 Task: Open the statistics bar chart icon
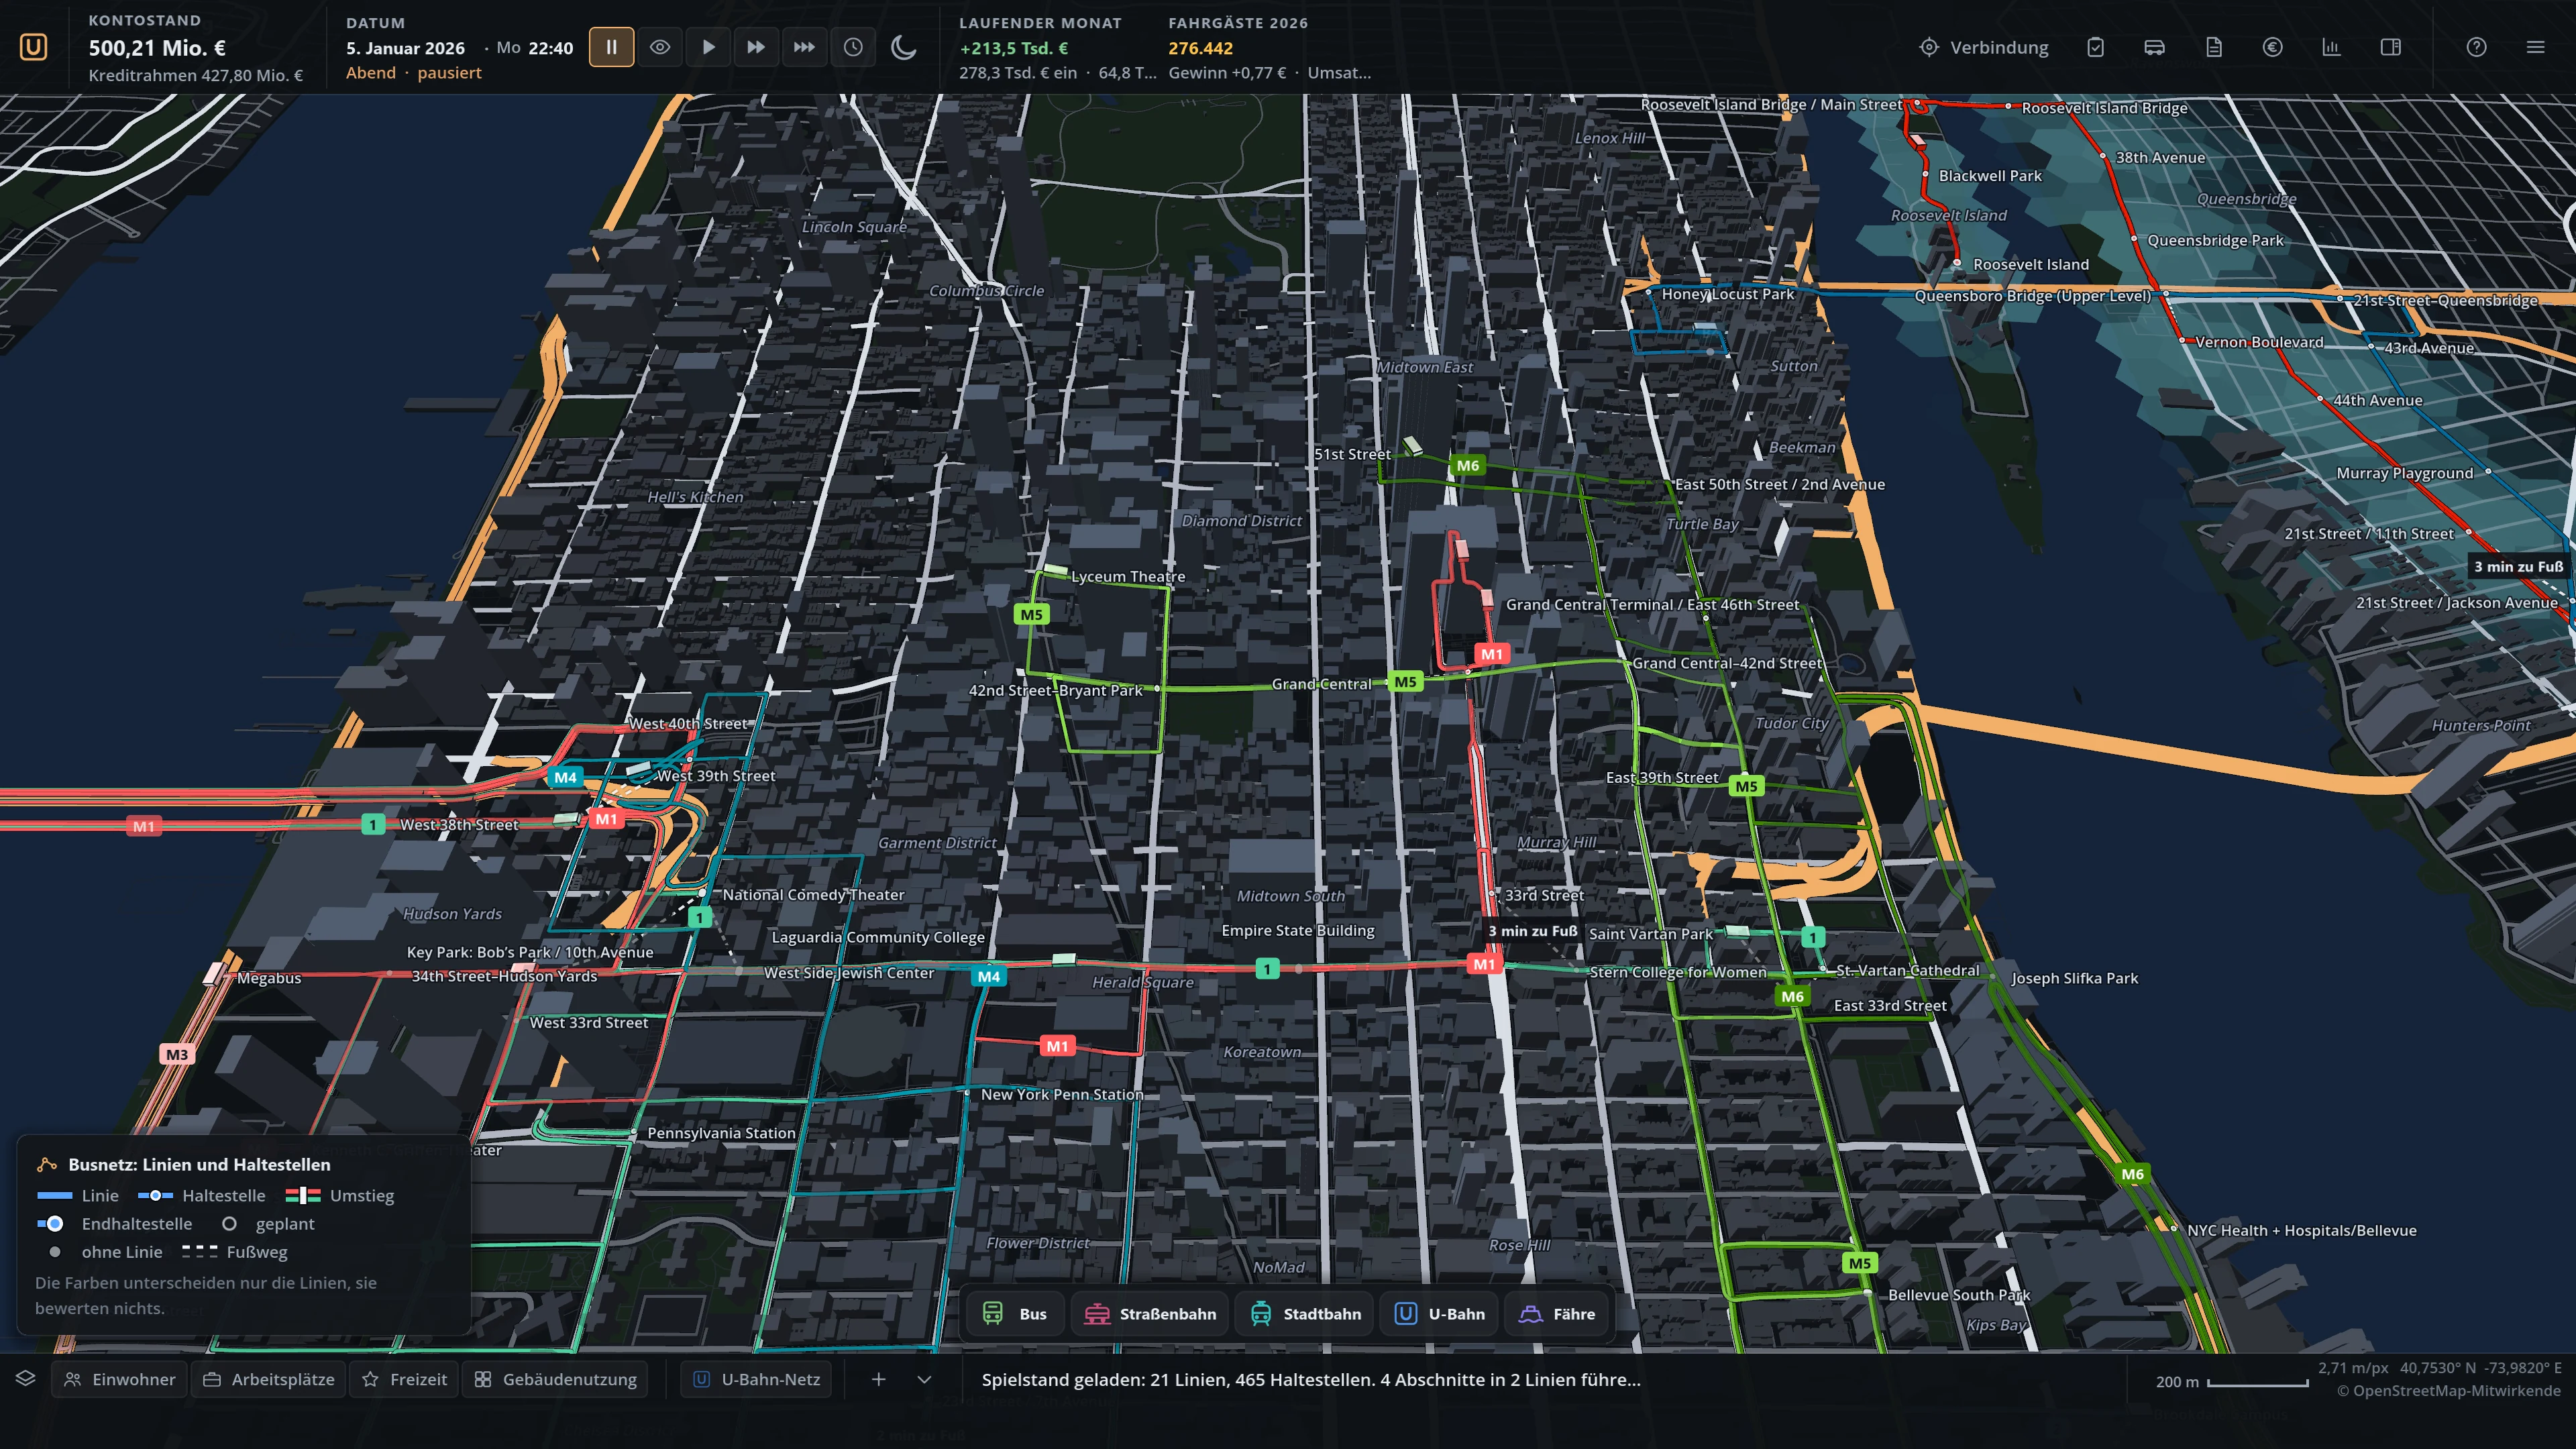coord(2332,47)
